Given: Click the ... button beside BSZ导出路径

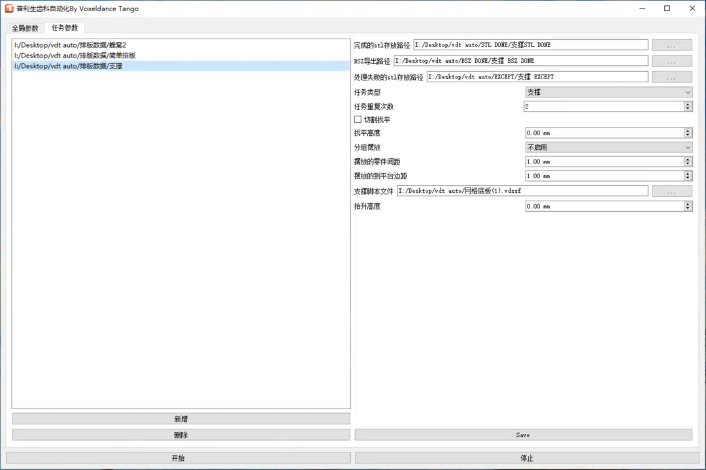Looking at the screenshot, I should click(x=671, y=61).
